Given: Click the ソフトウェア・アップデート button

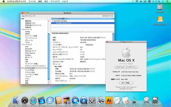Looking at the screenshot, I should tap(126, 67).
